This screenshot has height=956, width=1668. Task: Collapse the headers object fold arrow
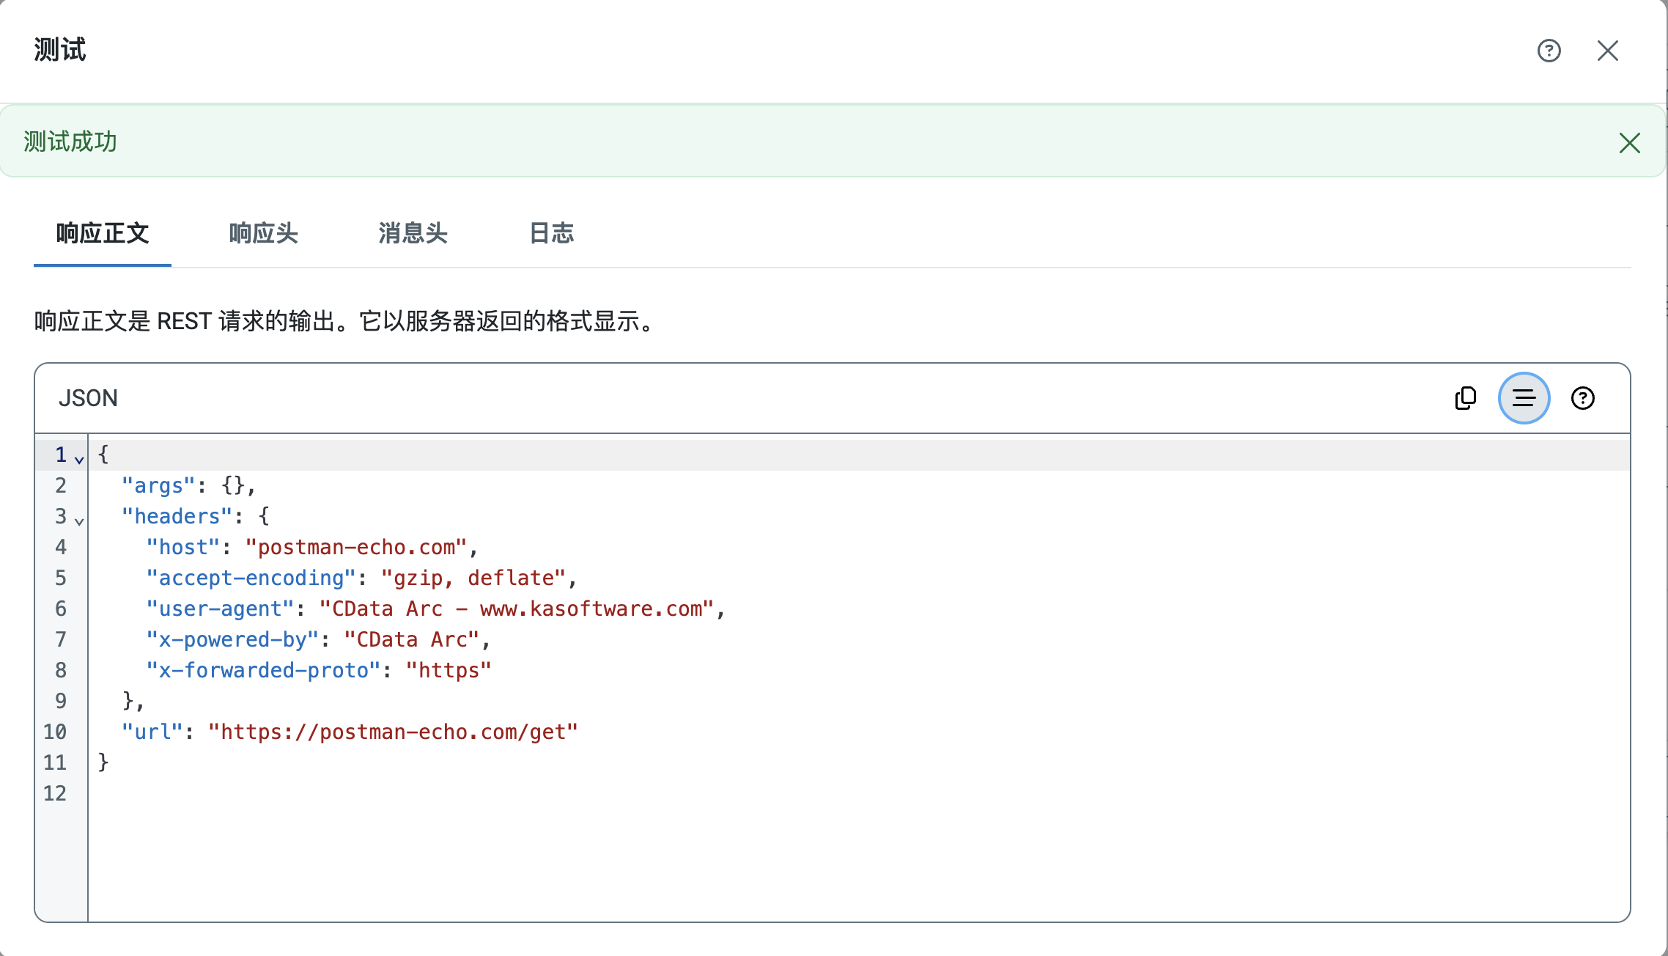coord(79,521)
